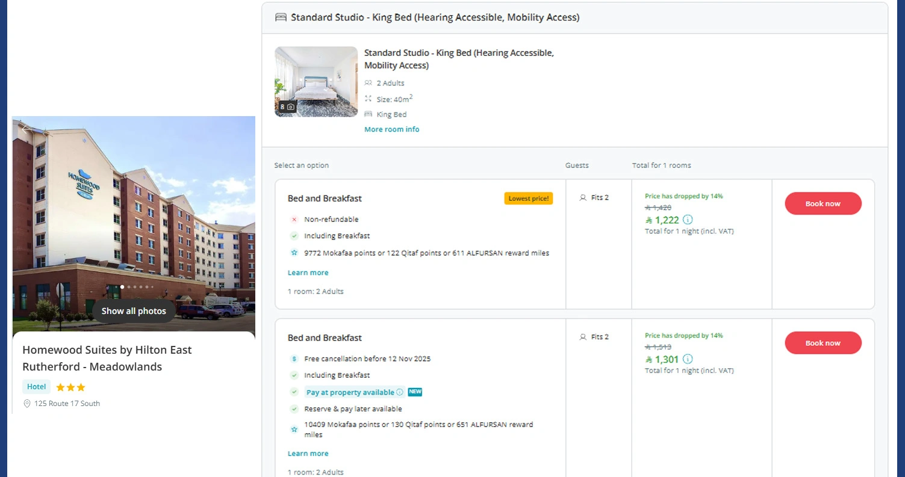The height and width of the screenshot is (477, 905).
Task: Click Book now for the 1,301 option
Action: click(823, 343)
